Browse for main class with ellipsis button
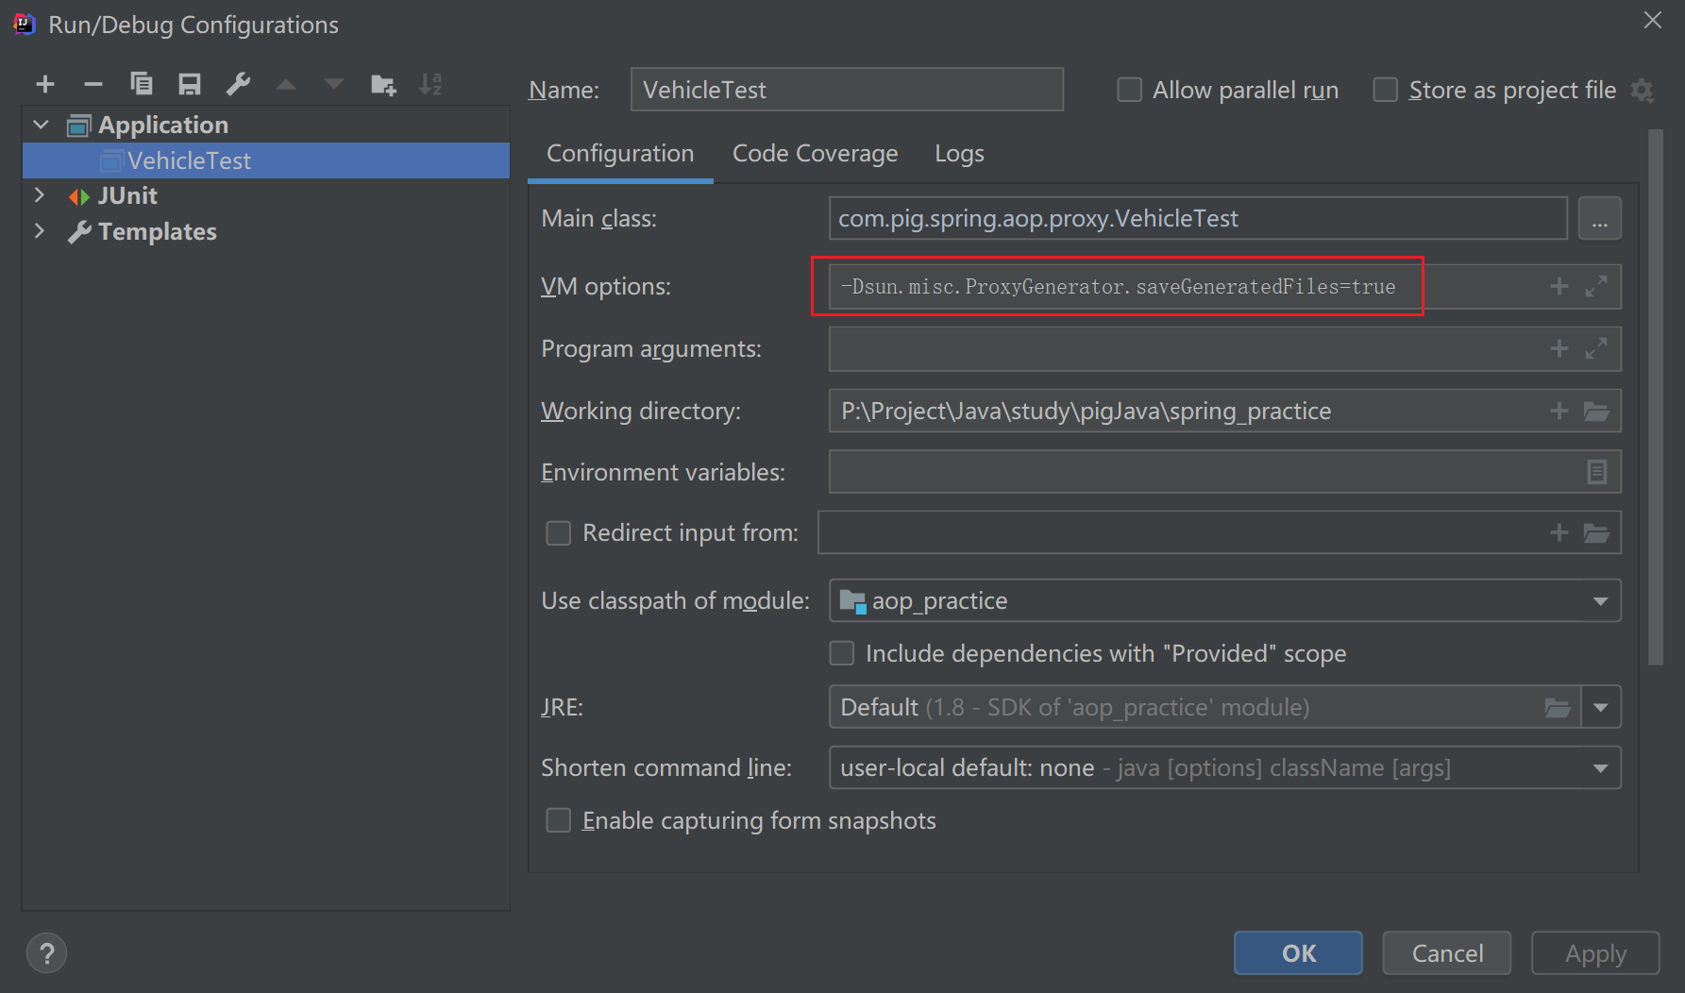 [1599, 219]
